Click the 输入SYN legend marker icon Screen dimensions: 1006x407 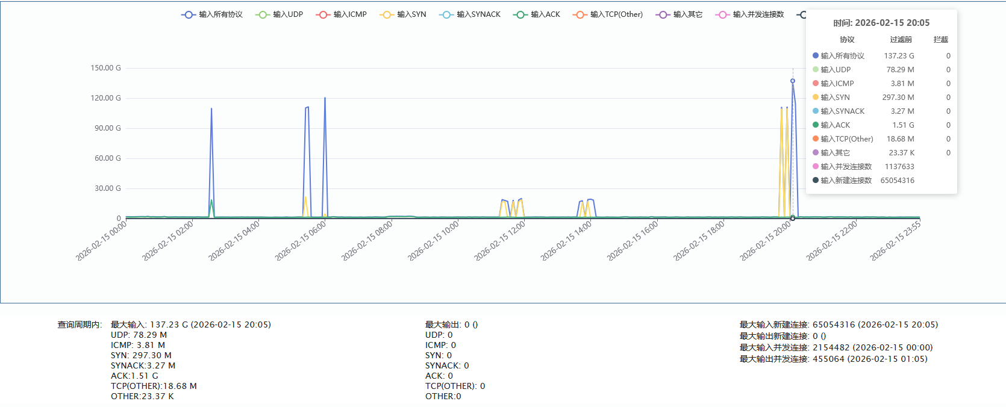387,14
